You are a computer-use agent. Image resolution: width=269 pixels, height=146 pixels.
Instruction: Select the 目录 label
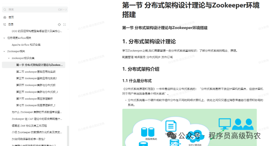tap(11, 25)
